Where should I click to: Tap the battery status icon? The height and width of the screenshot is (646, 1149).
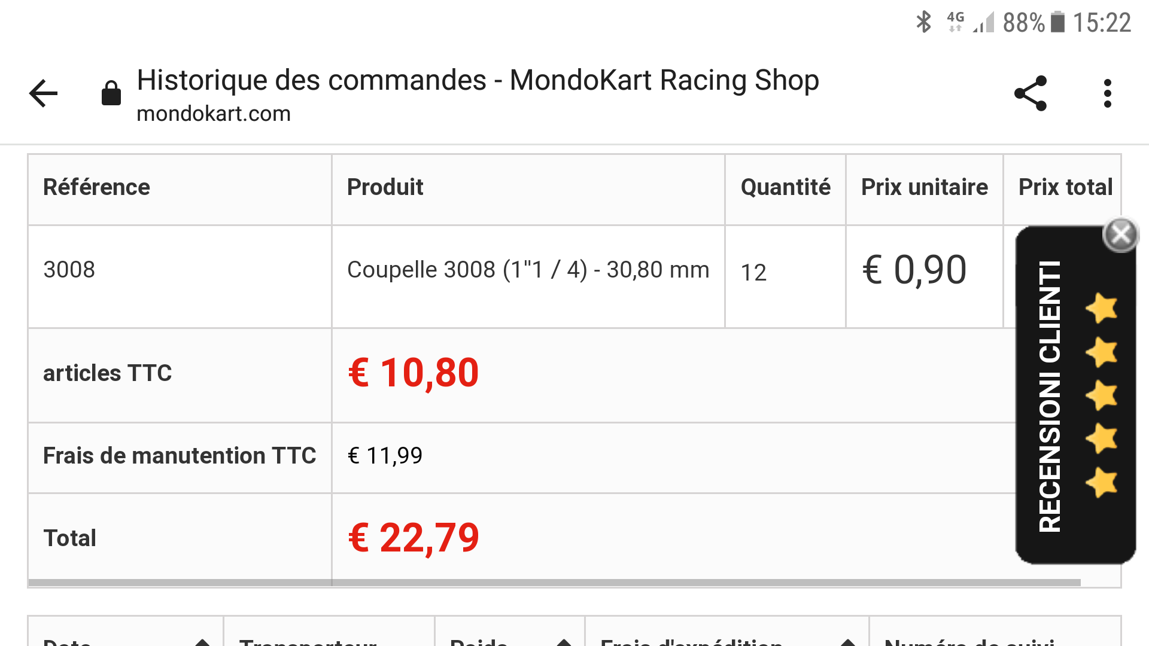pyautogui.click(x=1058, y=22)
